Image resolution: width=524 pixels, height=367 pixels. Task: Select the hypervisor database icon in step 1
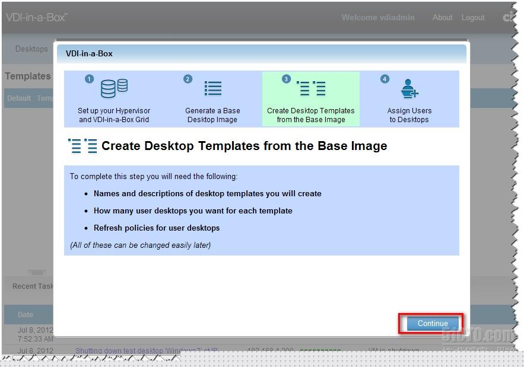point(115,88)
